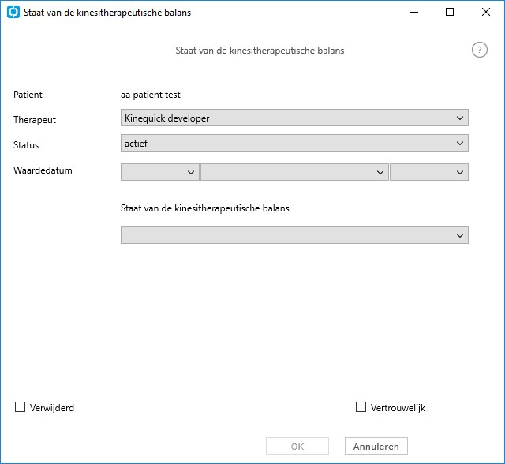Open the Waardedatum year dropdown
This screenshot has height=464, width=505.
pos(429,172)
